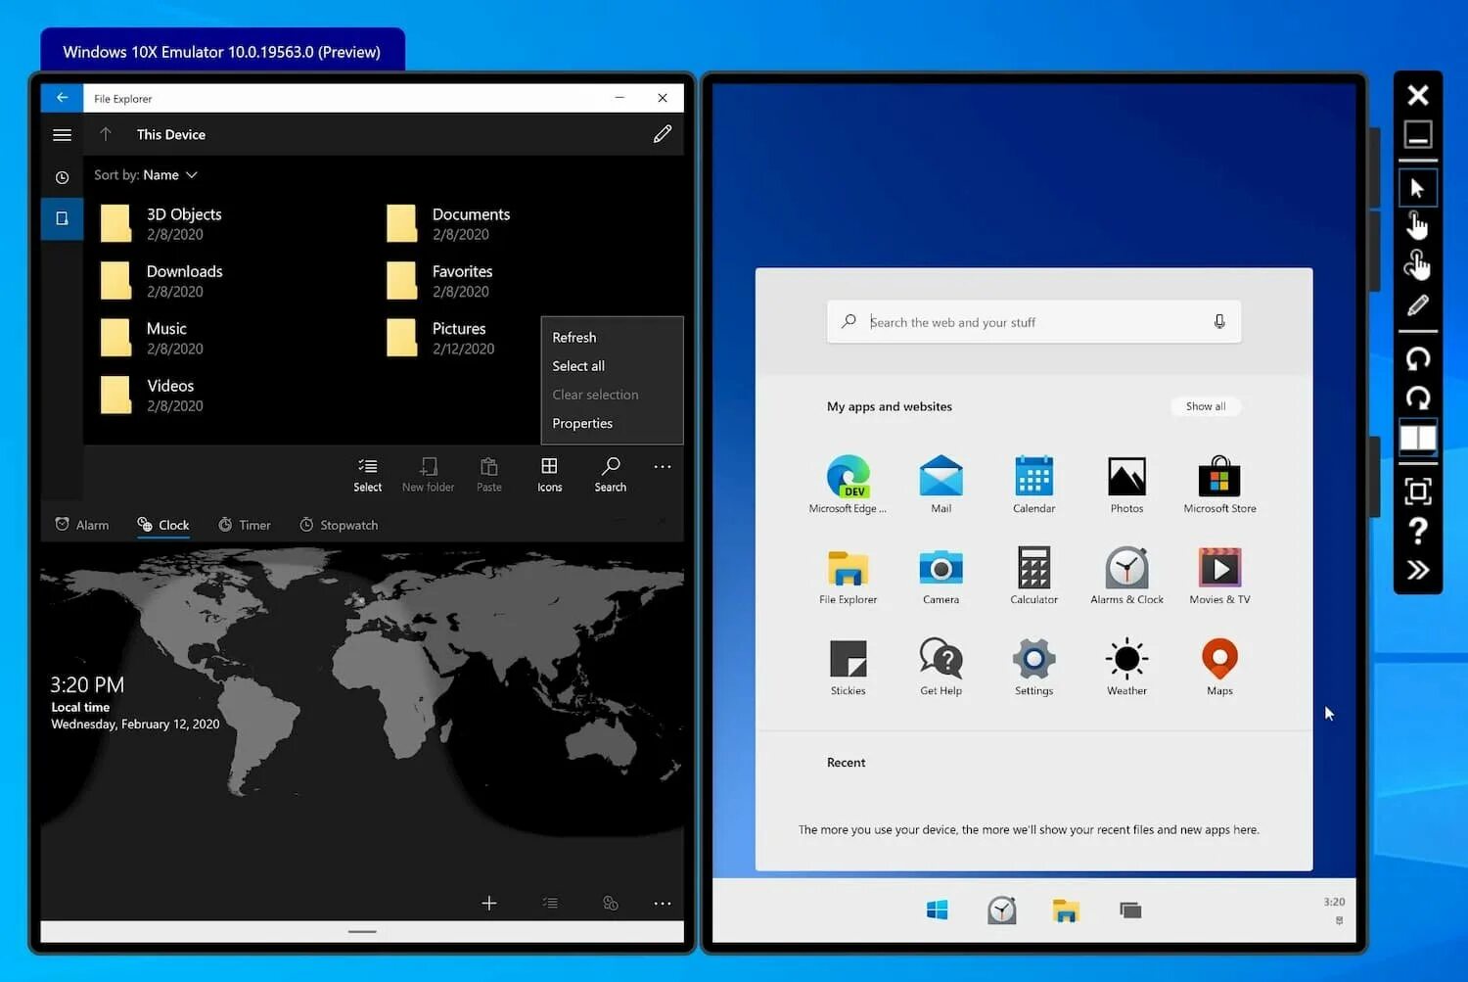Choose Select all from the context menu
Image resolution: width=1468 pixels, height=982 pixels.
[x=612, y=366]
